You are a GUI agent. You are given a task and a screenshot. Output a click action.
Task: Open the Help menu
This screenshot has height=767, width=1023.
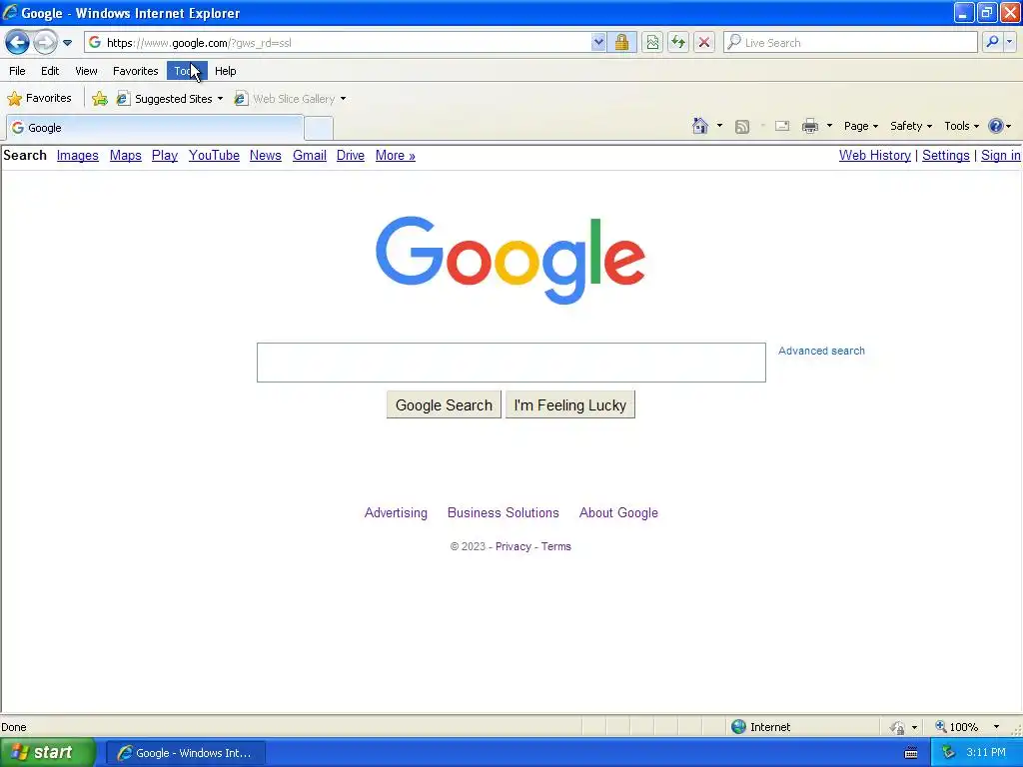click(226, 71)
